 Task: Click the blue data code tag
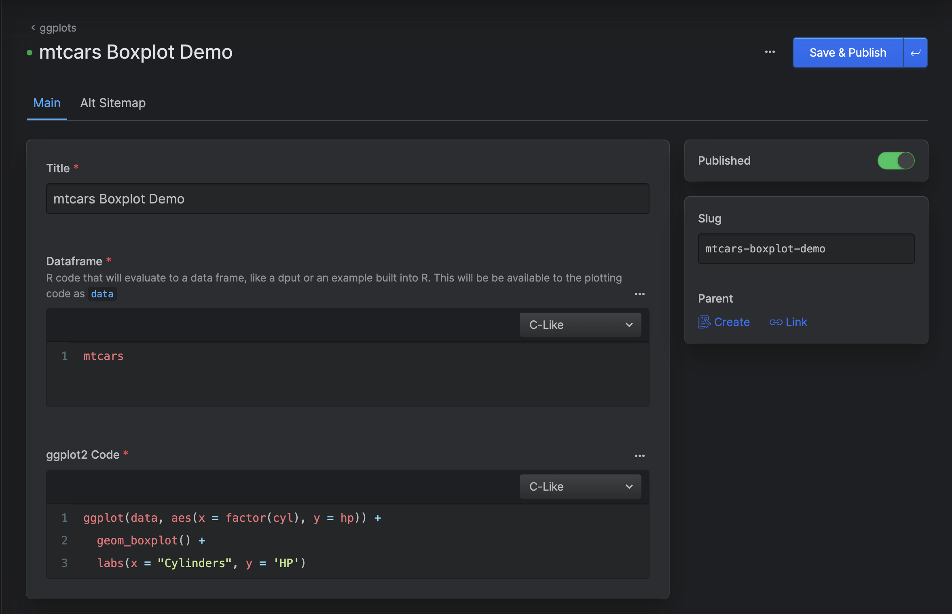(x=102, y=294)
